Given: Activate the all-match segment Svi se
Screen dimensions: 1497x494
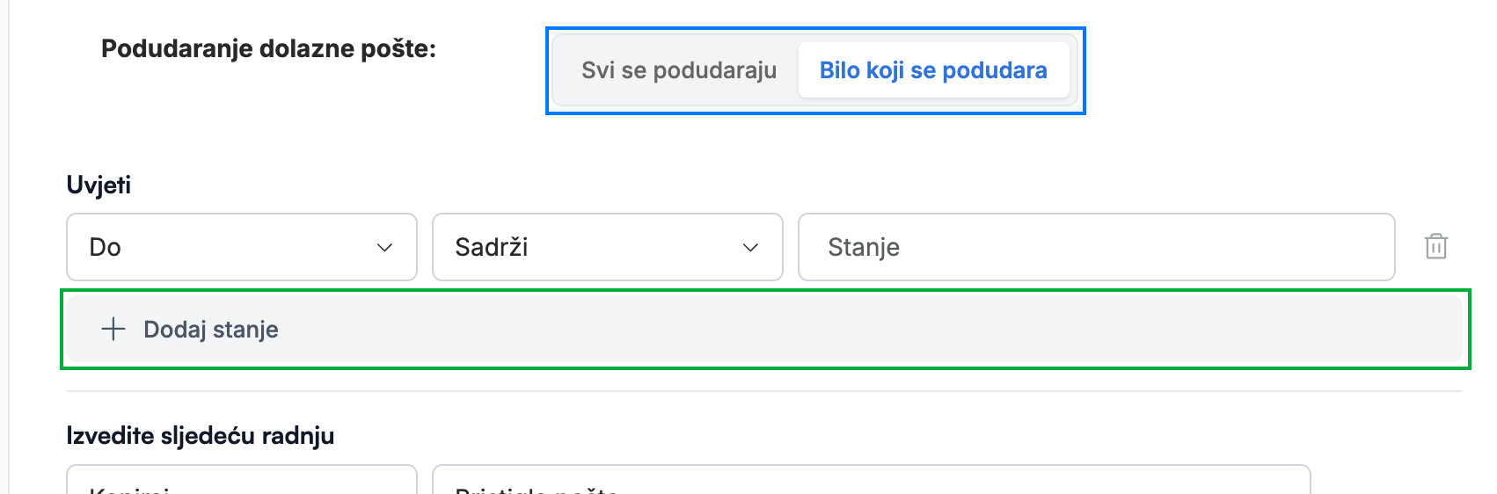Looking at the screenshot, I should [678, 70].
